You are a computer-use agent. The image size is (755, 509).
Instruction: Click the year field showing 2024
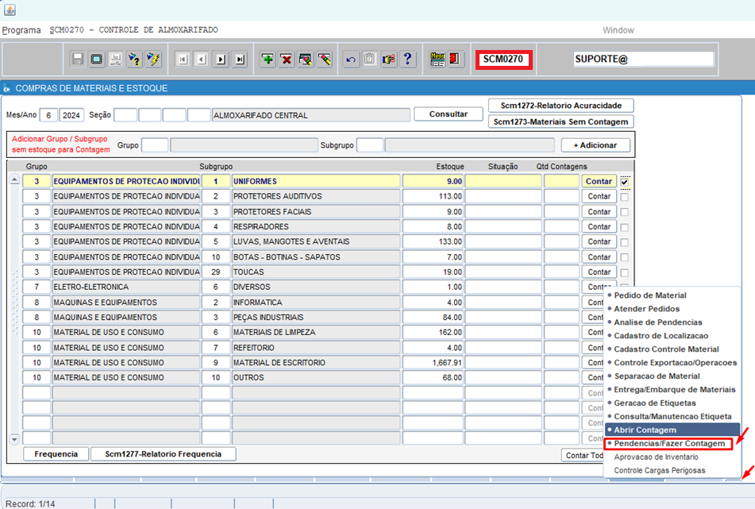coord(71,116)
